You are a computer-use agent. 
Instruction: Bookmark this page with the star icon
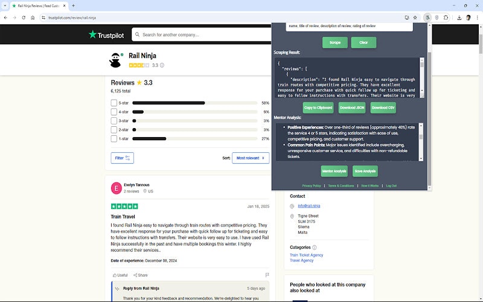(x=415, y=18)
